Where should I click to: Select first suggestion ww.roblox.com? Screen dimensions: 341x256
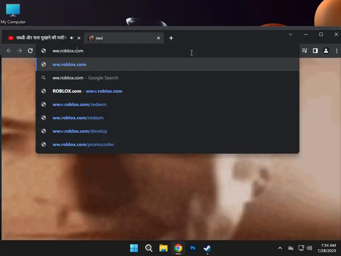pos(168,64)
